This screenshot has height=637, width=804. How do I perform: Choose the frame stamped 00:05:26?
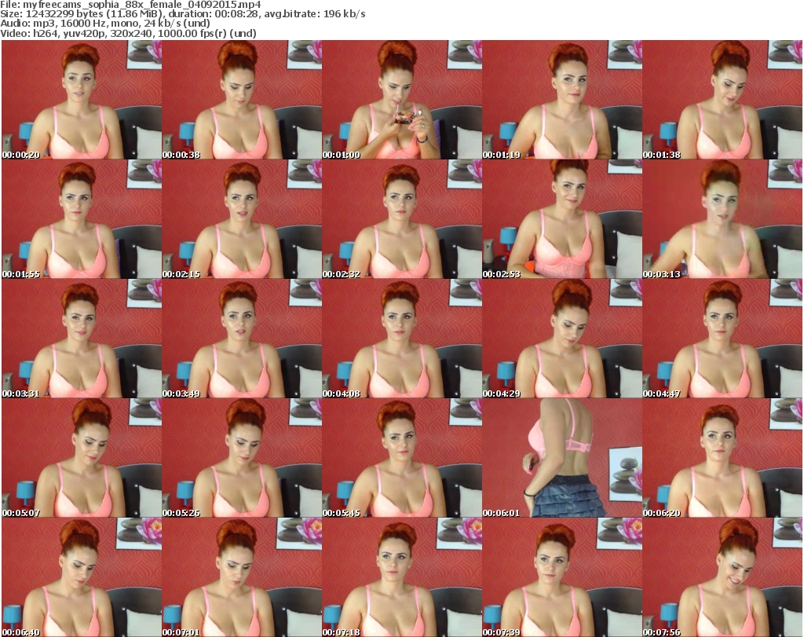242,457
